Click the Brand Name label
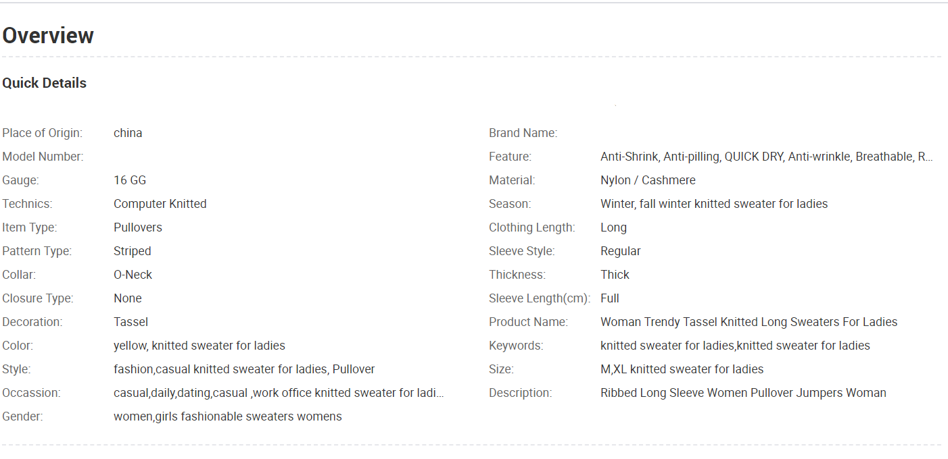Image resolution: width=948 pixels, height=459 pixels. point(523,133)
